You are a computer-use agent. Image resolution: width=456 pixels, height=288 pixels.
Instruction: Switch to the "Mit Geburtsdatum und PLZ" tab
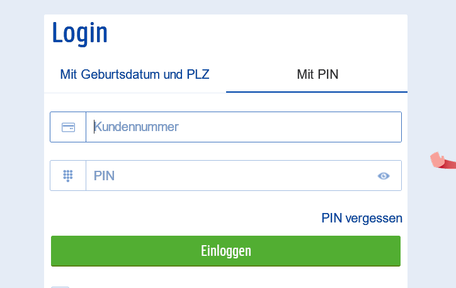pos(135,74)
